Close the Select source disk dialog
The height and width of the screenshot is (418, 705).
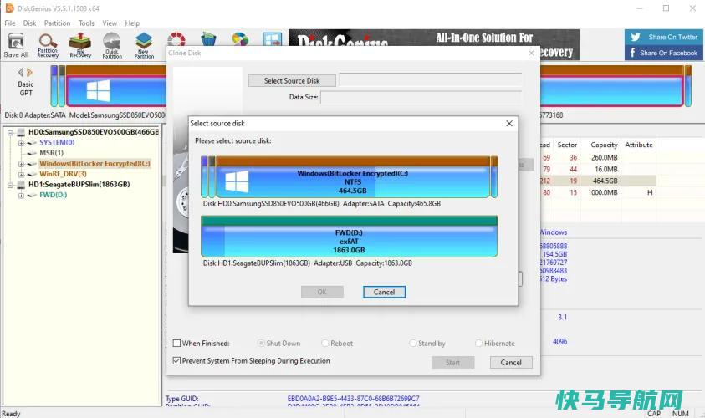click(509, 123)
